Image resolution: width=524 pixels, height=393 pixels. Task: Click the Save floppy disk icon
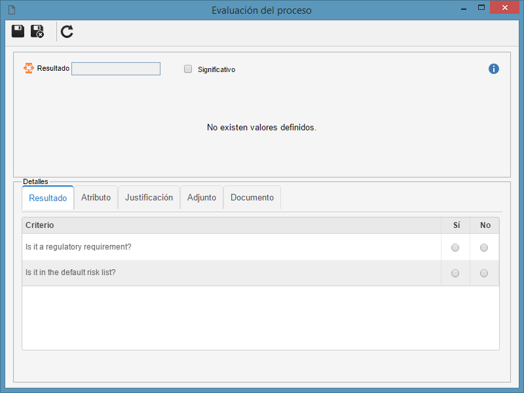click(x=18, y=31)
